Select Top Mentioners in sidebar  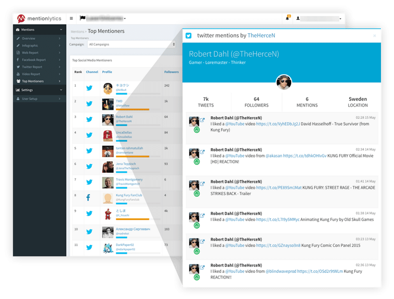(x=39, y=81)
